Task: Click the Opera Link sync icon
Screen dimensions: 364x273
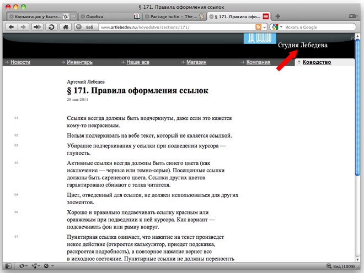Action: click(x=22, y=266)
